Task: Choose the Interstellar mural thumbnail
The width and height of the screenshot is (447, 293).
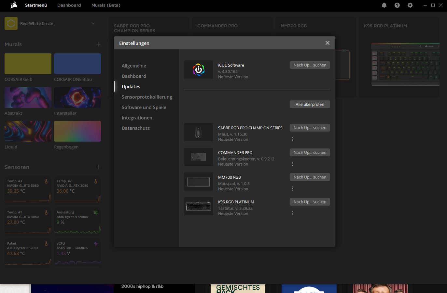Action: coord(77,97)
